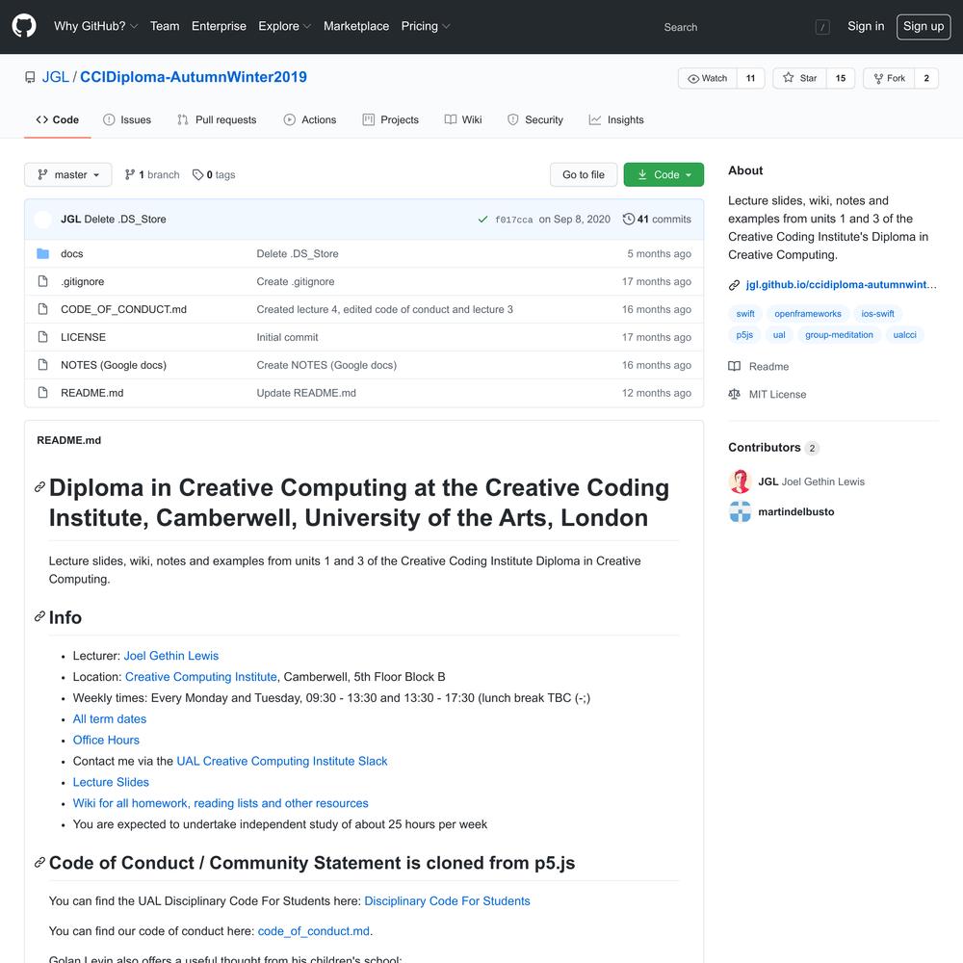Click martindelbusto contributor avatar

pyautogui.click(x=740, y=511)
